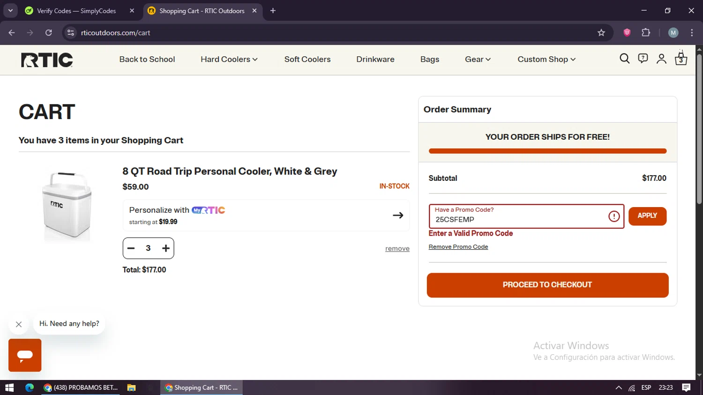The width and height of the screenshot is (703, 395).
Task: Open the help chat icon in header
Action: (x=643, y=59)
